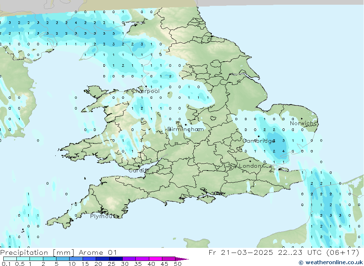
Task: Click the Plymouth city label
Action: 104,216
